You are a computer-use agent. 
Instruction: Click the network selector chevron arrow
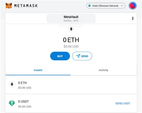pyautogui.click(x=122, y=6)
